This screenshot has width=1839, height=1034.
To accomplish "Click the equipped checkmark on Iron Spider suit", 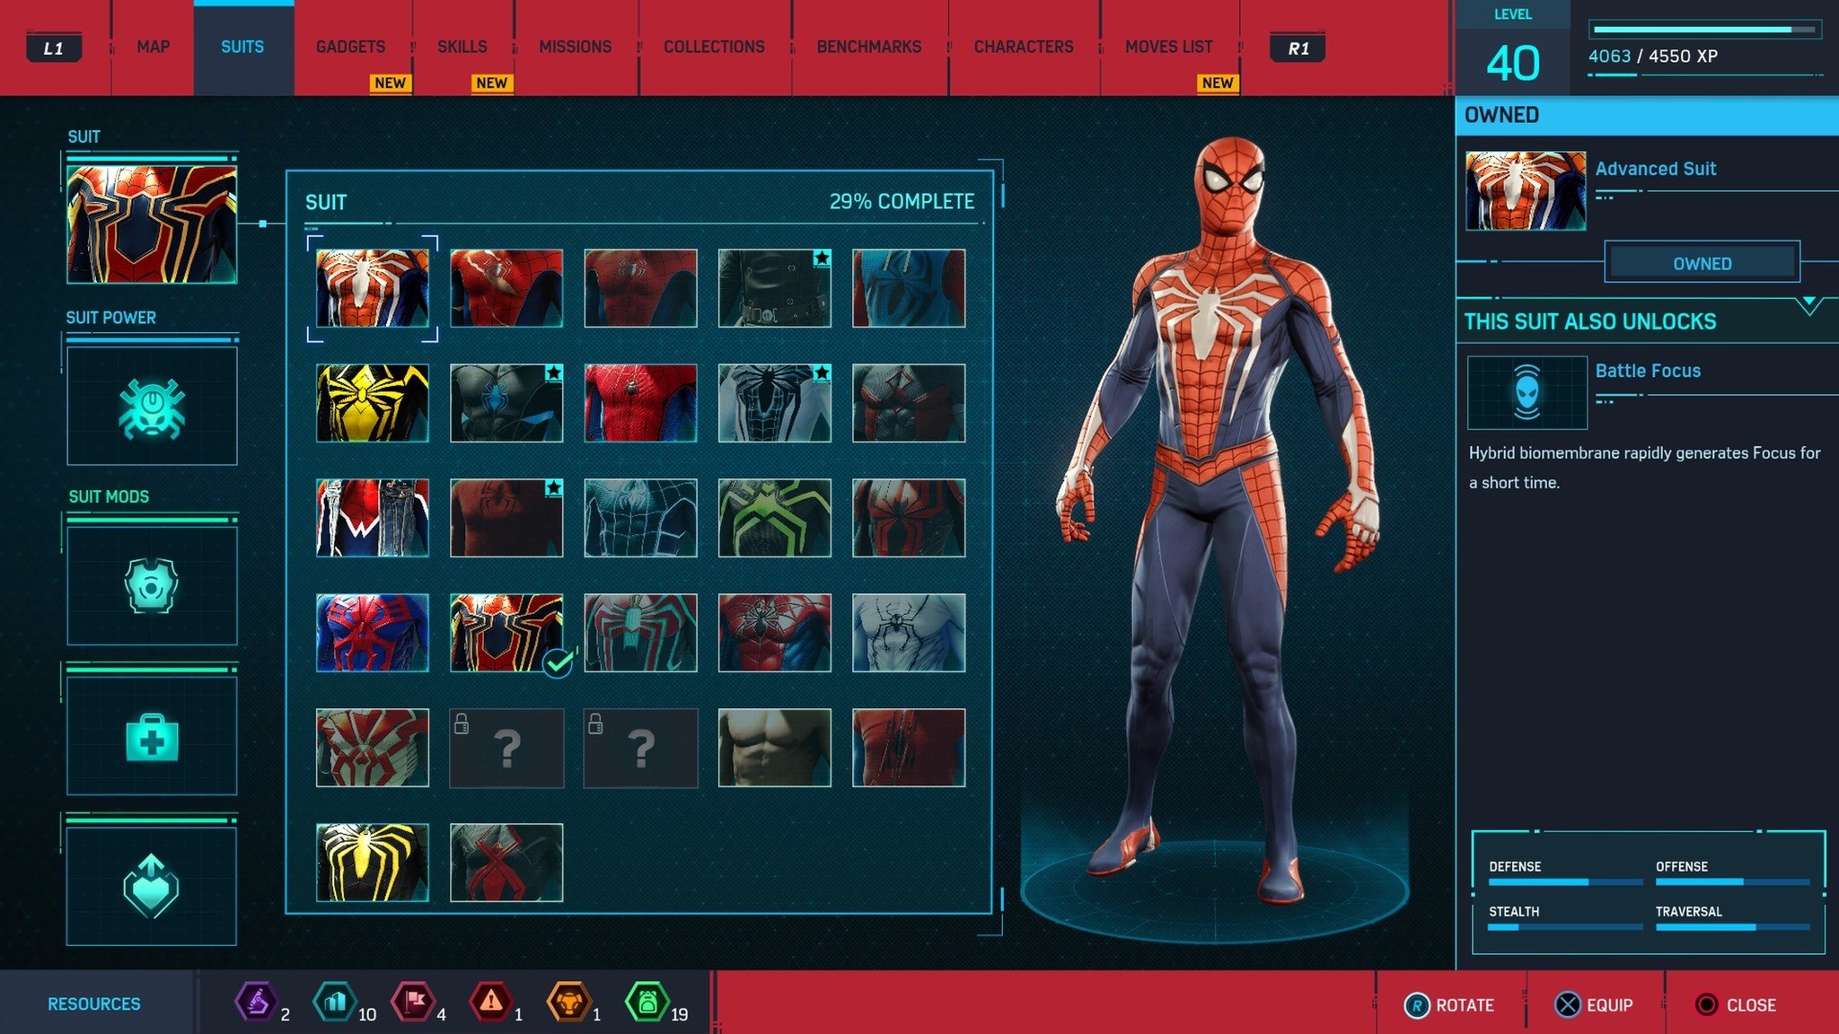I will [558, 663].
